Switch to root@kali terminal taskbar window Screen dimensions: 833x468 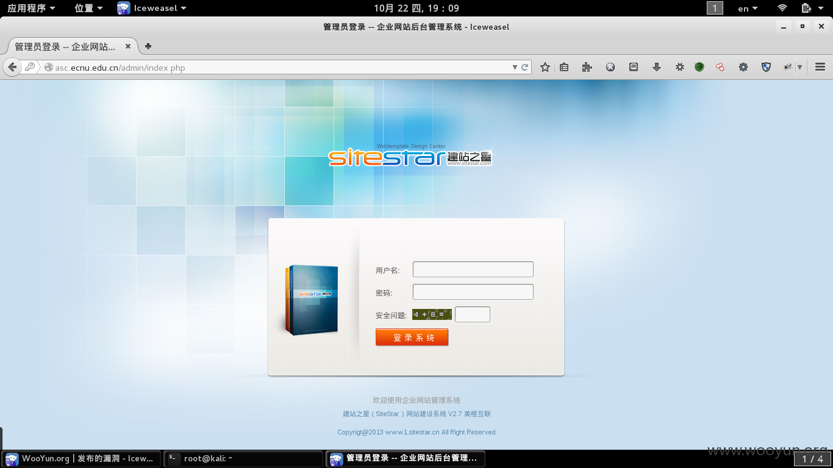tap(244, 459)
